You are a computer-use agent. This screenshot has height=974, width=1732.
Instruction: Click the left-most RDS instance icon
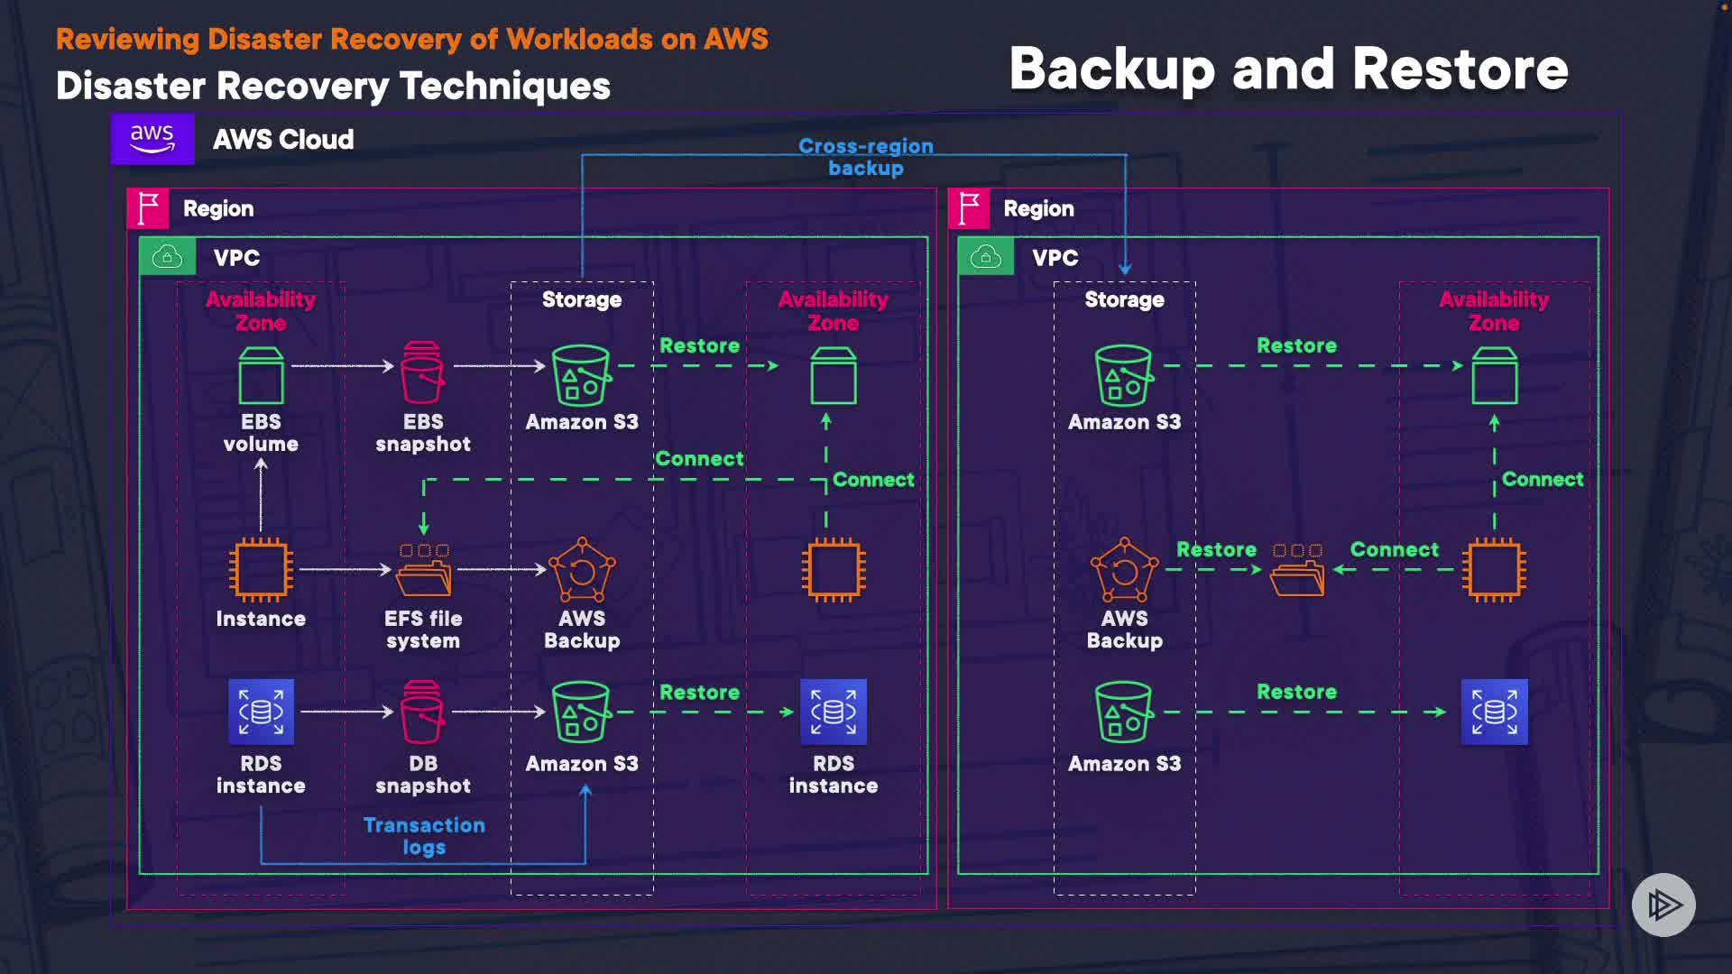(x=261, y=712)
